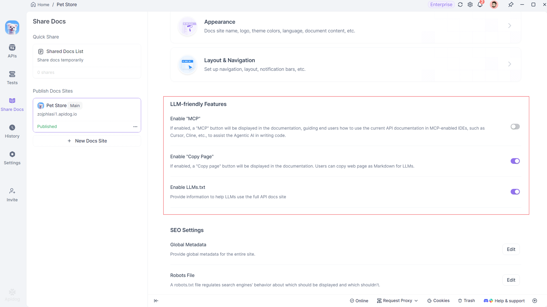This screenshot has width=547, height=307.
Task: Click New Docs Site button
Action: pos(87,141)
